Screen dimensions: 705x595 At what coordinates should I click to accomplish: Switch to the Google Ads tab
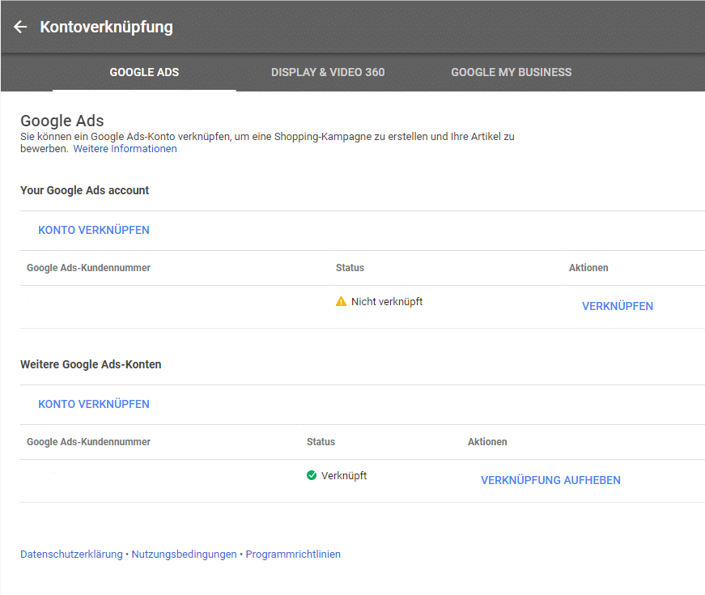click(144, 72)
